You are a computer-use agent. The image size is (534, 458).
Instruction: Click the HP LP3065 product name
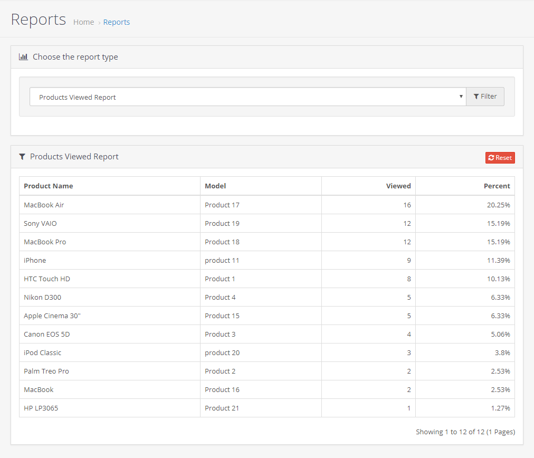click(x=41, y=408)
